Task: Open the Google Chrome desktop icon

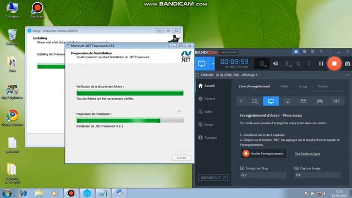Action: pyautogui.click(x=12, y=118)
